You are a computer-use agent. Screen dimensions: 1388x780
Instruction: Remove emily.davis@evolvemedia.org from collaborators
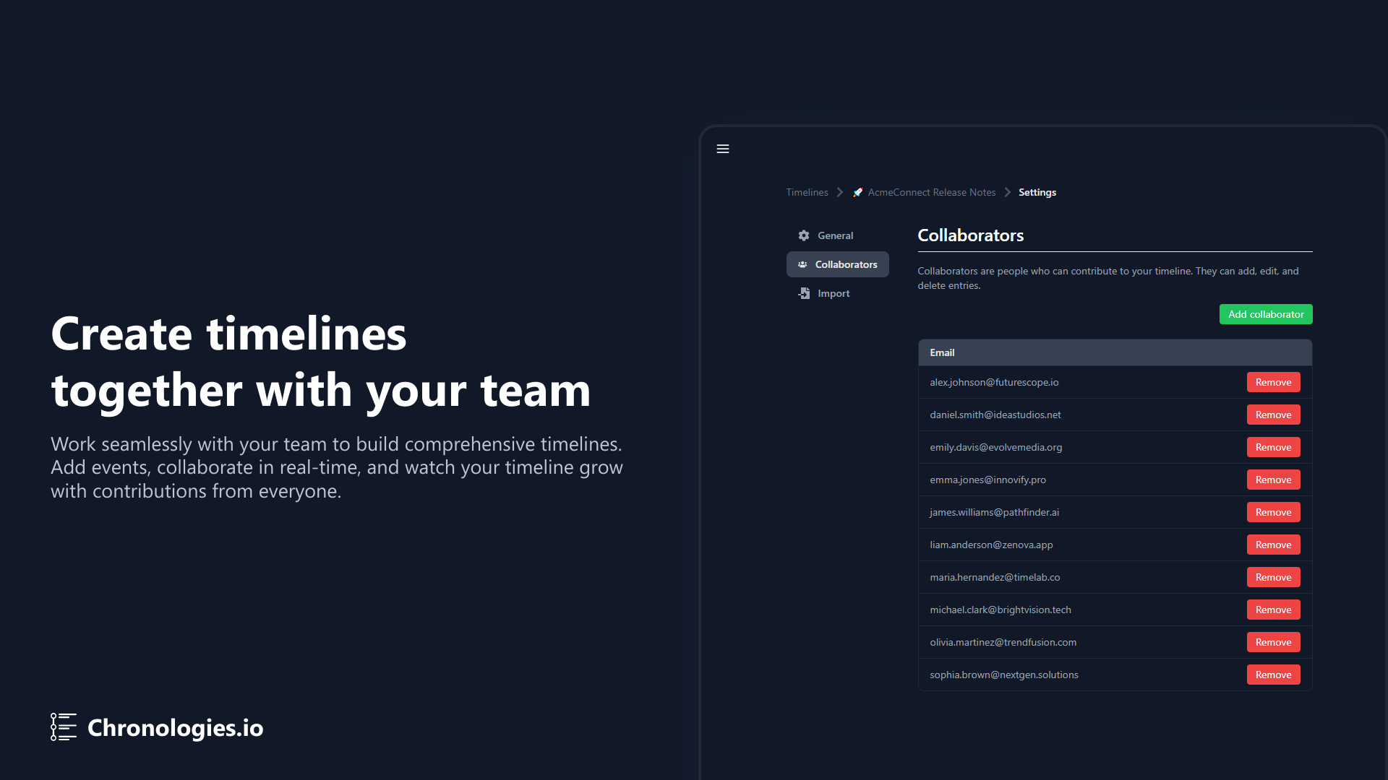[1273, 447]
